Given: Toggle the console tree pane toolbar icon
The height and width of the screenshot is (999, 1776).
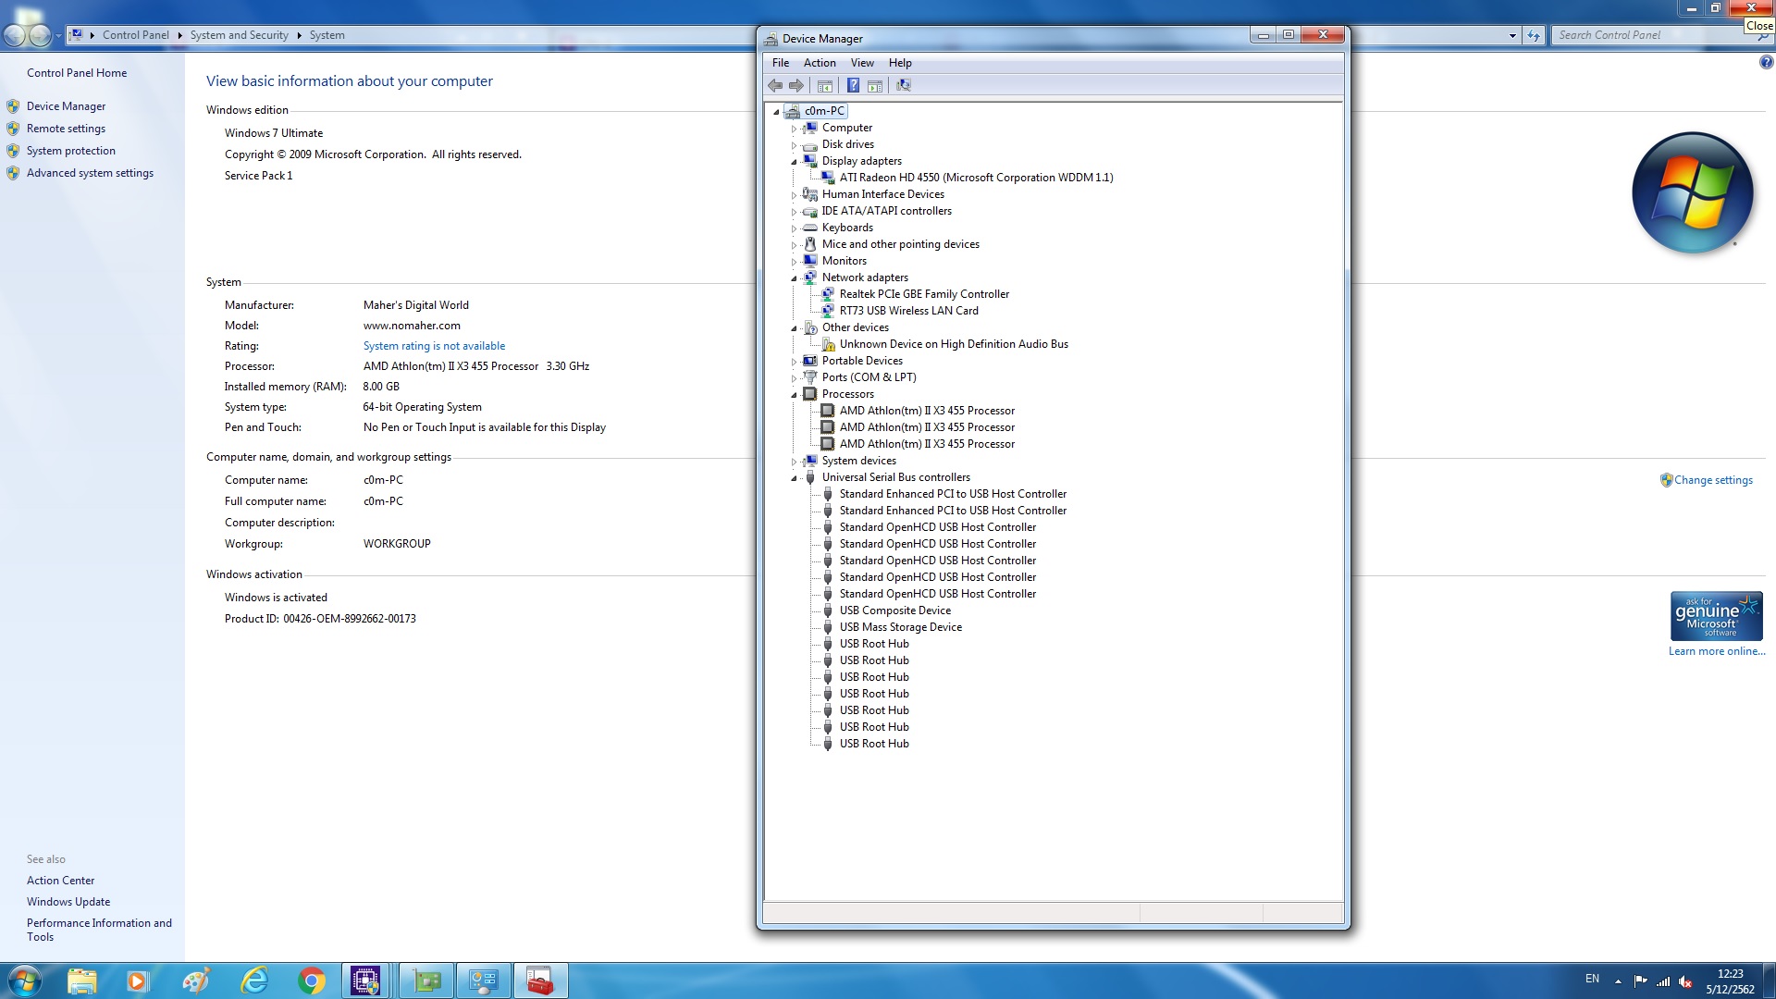Looking at the screenshot, I should click(825, 86).
